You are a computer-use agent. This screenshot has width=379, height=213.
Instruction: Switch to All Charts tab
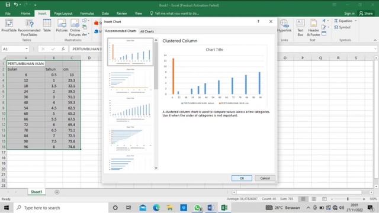pos(147,31)
